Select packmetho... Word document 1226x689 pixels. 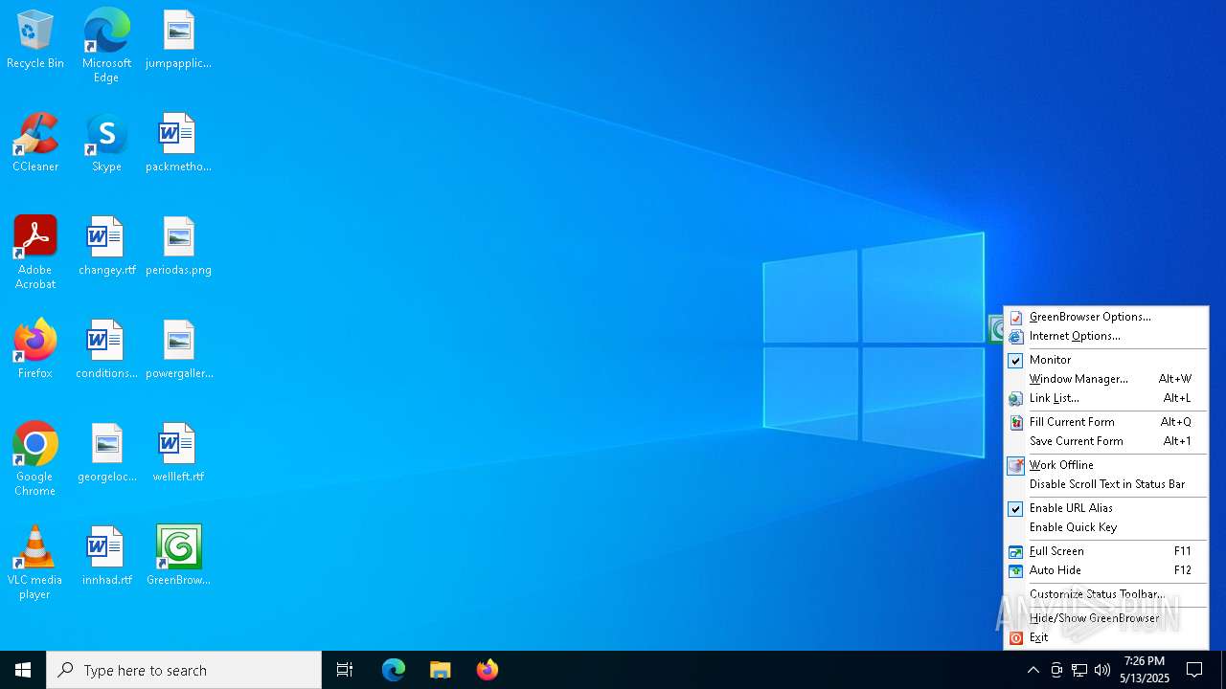178,143
